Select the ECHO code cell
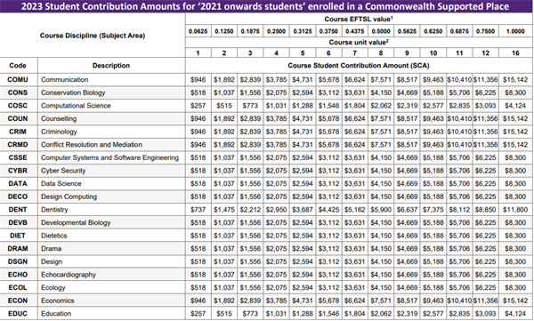The width and height of the screenshot is (534, 321). pyautogui.click(x=18, y=275)
